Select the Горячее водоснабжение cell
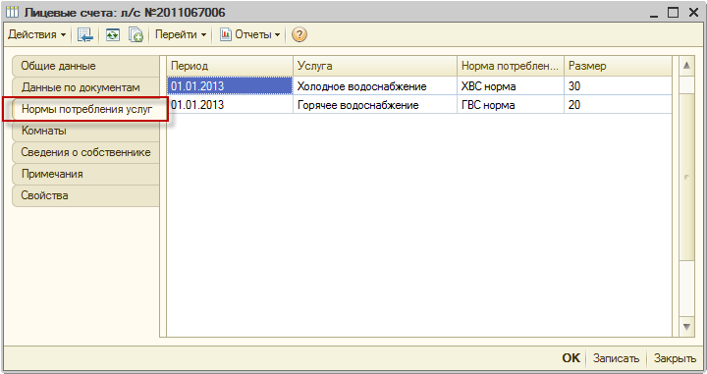The image size is (707, 374). click(375, 104)
